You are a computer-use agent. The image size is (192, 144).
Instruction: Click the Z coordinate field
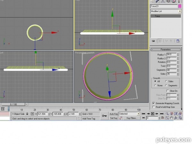tap(73, 114)
